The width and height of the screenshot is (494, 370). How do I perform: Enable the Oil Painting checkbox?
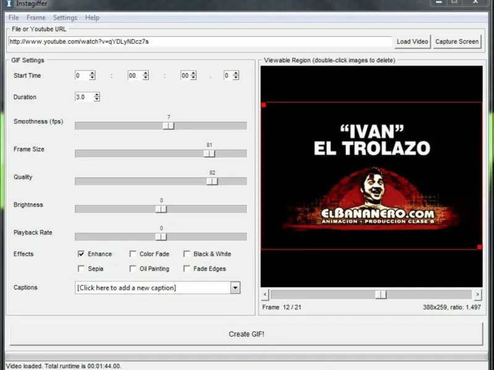coord(133,269)
